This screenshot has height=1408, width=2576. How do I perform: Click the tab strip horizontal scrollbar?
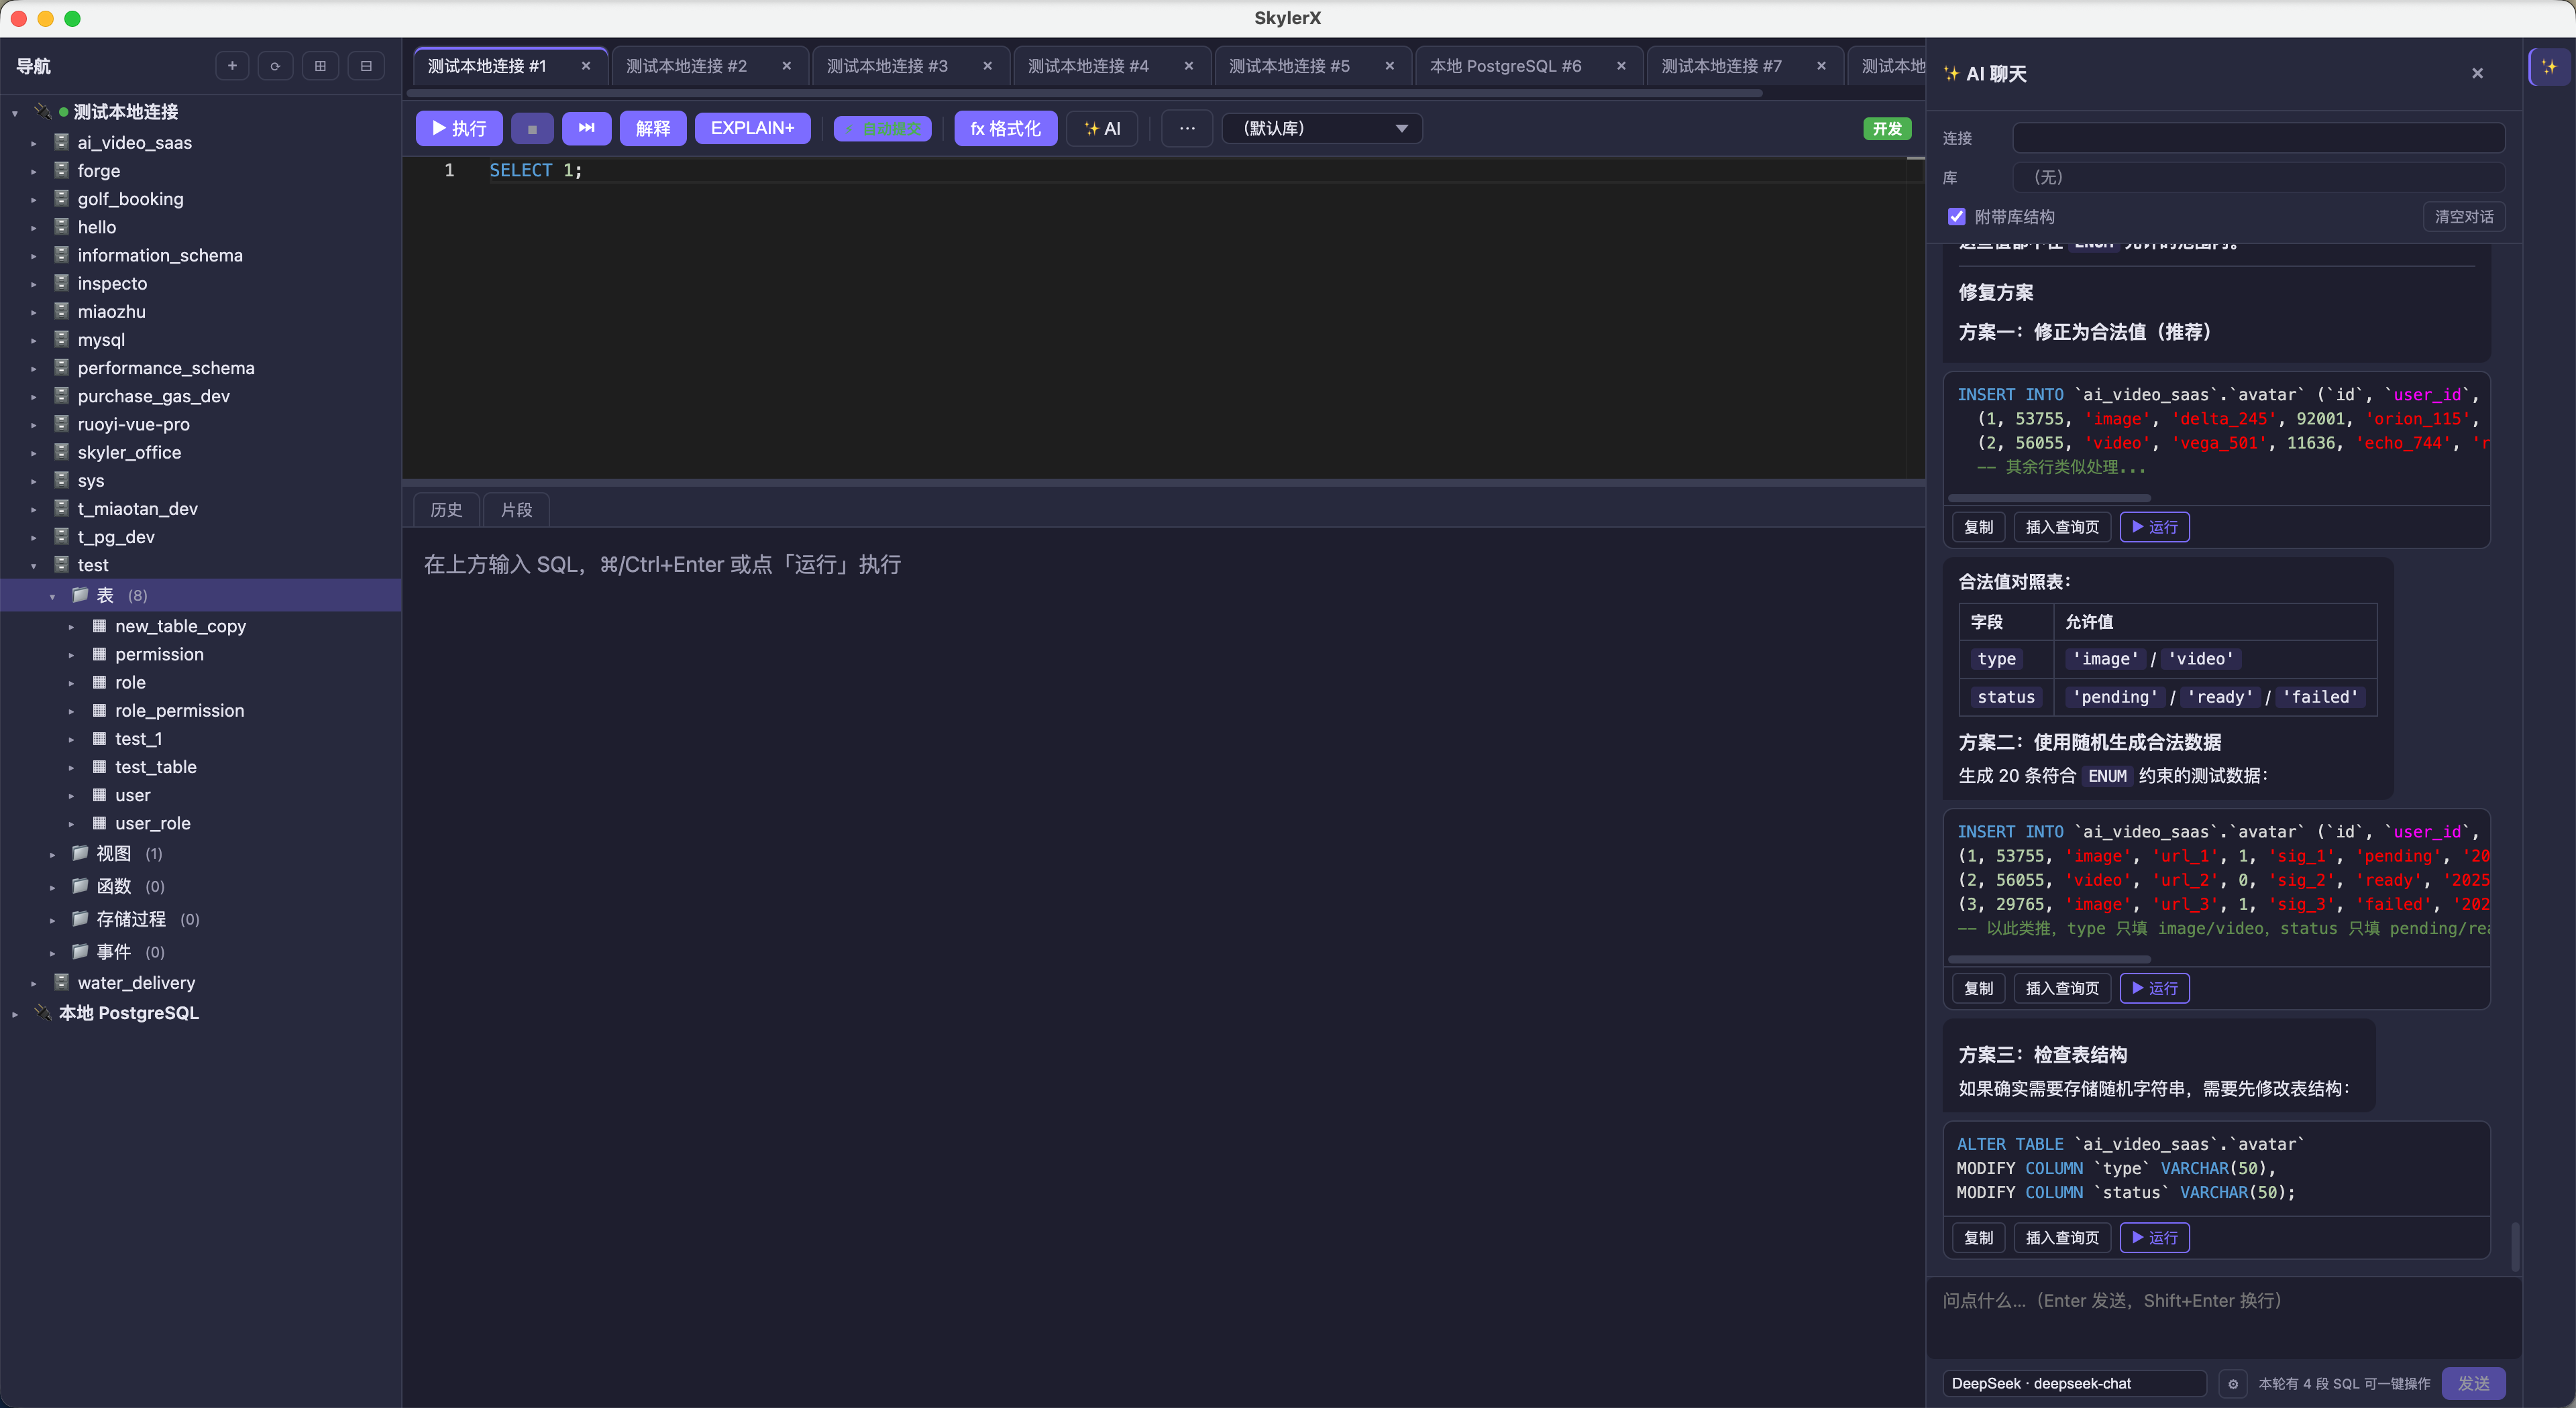click(x=1084, y=94)
